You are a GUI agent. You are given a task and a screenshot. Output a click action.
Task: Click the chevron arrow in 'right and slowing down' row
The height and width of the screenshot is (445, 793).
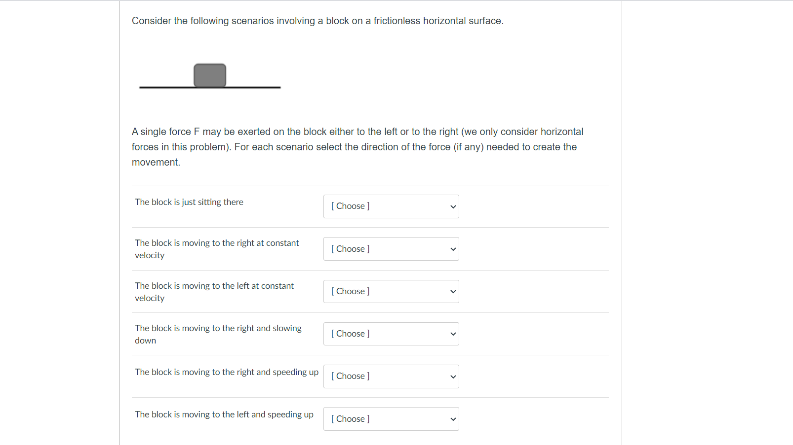click(453, 334)
